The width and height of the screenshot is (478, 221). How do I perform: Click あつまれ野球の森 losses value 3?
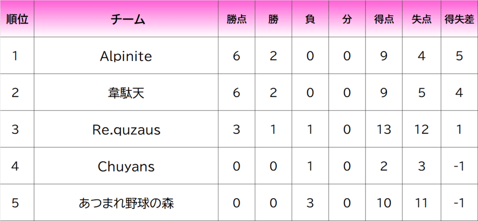click(x=310, y=203)
